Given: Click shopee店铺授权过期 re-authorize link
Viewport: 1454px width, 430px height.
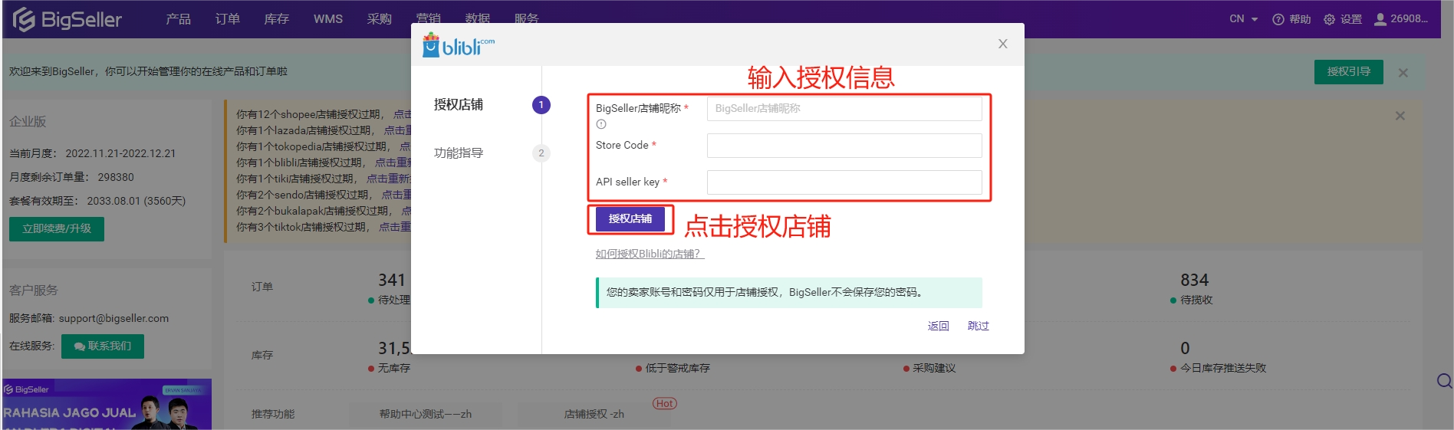Looking at the screenshot, I should coord(402,114).
